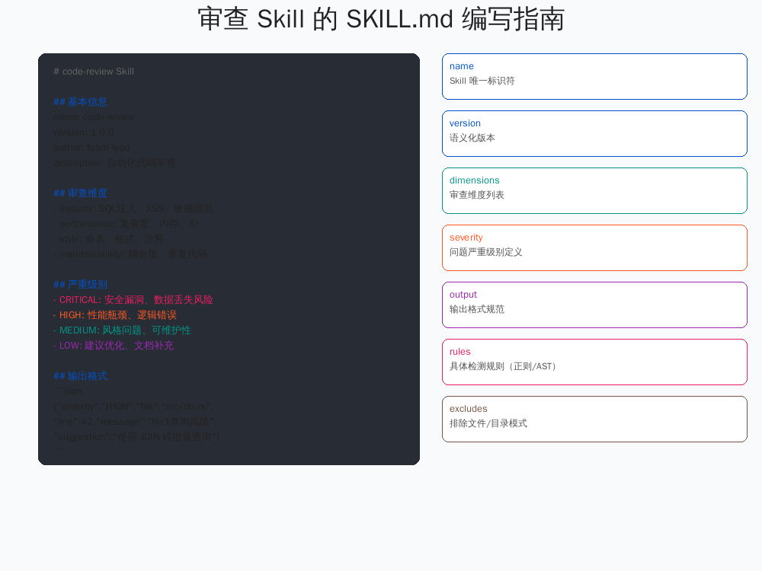762x571 pixels.
Task: Click the JSON line containing "N+1查询风险"
Action: [x=135, y=422]
